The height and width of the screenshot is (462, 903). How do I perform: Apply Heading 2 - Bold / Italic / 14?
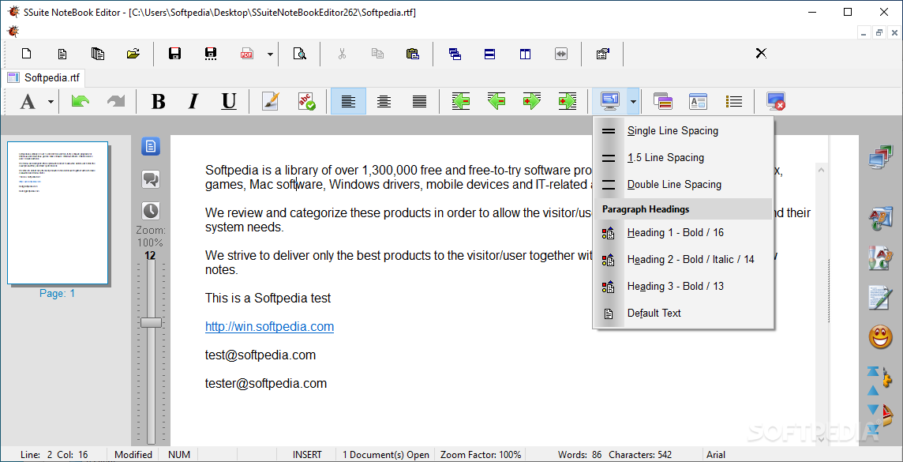pos(683,260)
